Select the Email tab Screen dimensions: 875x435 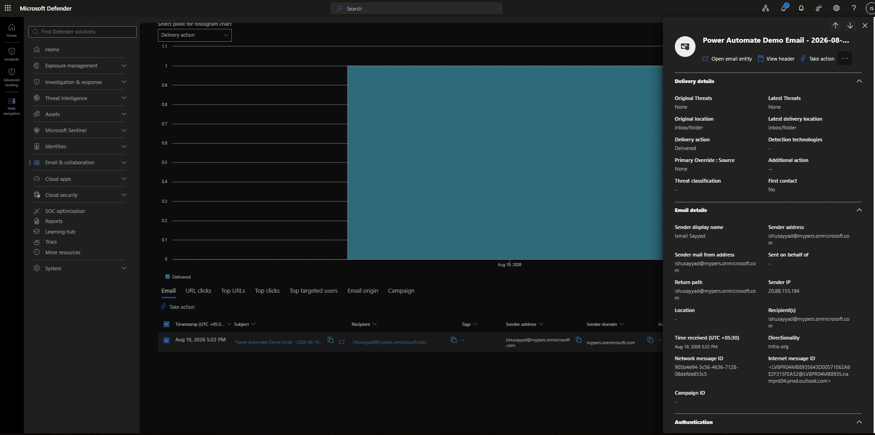[x=168, y=291]
